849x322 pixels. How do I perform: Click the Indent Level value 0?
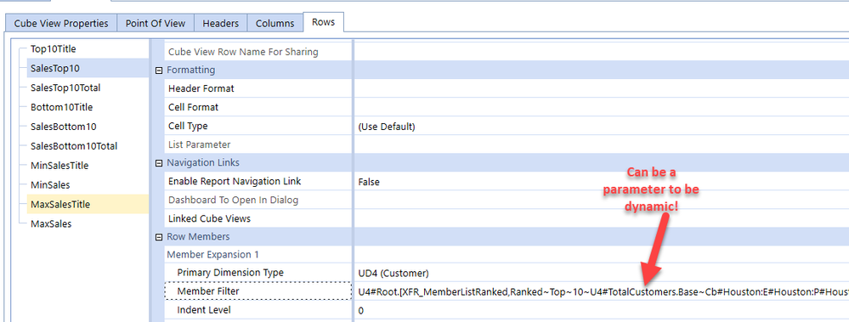pyautogui.click(x=601, y=310)
